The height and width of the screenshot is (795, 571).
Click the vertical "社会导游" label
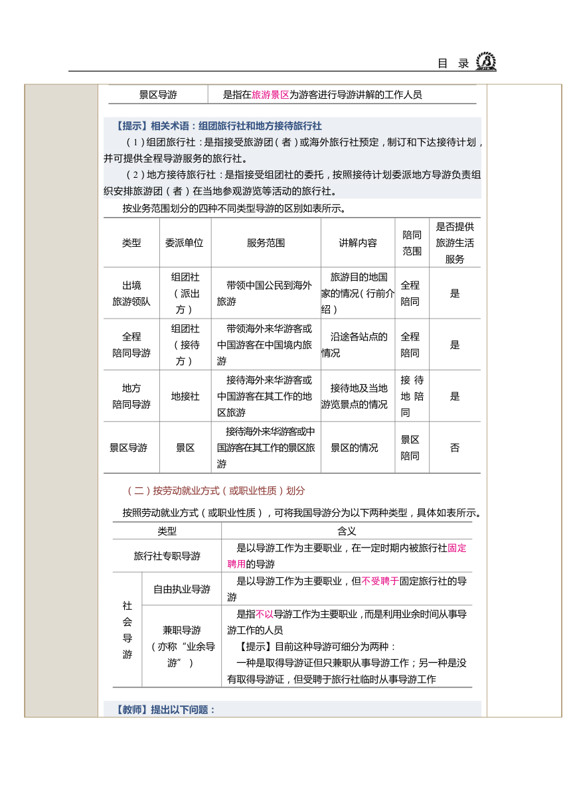point(127,630)
